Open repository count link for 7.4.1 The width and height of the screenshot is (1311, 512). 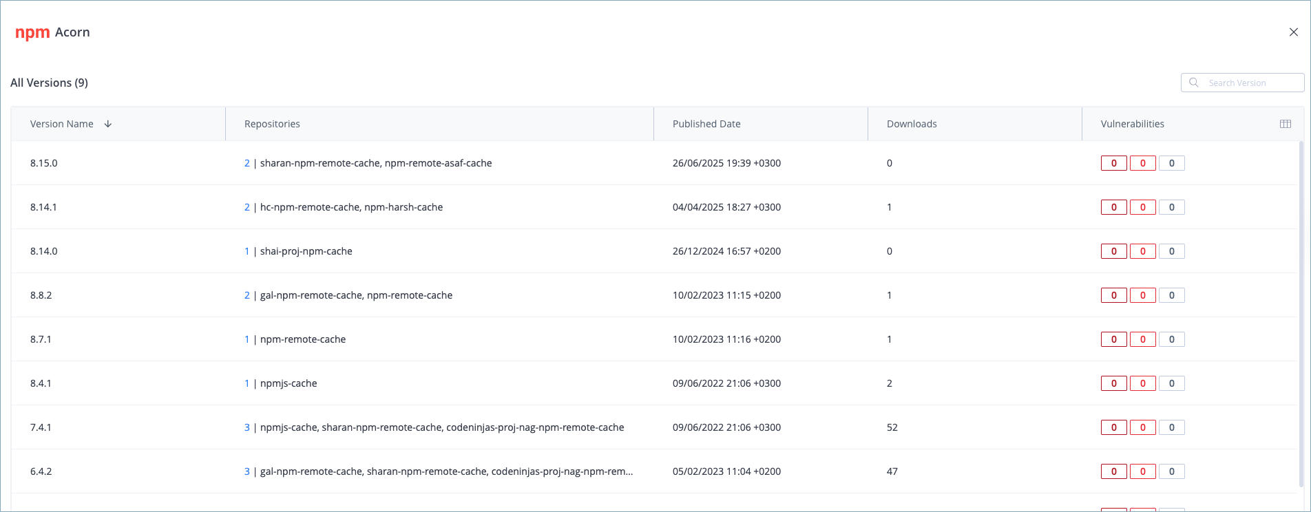[247, 427]
